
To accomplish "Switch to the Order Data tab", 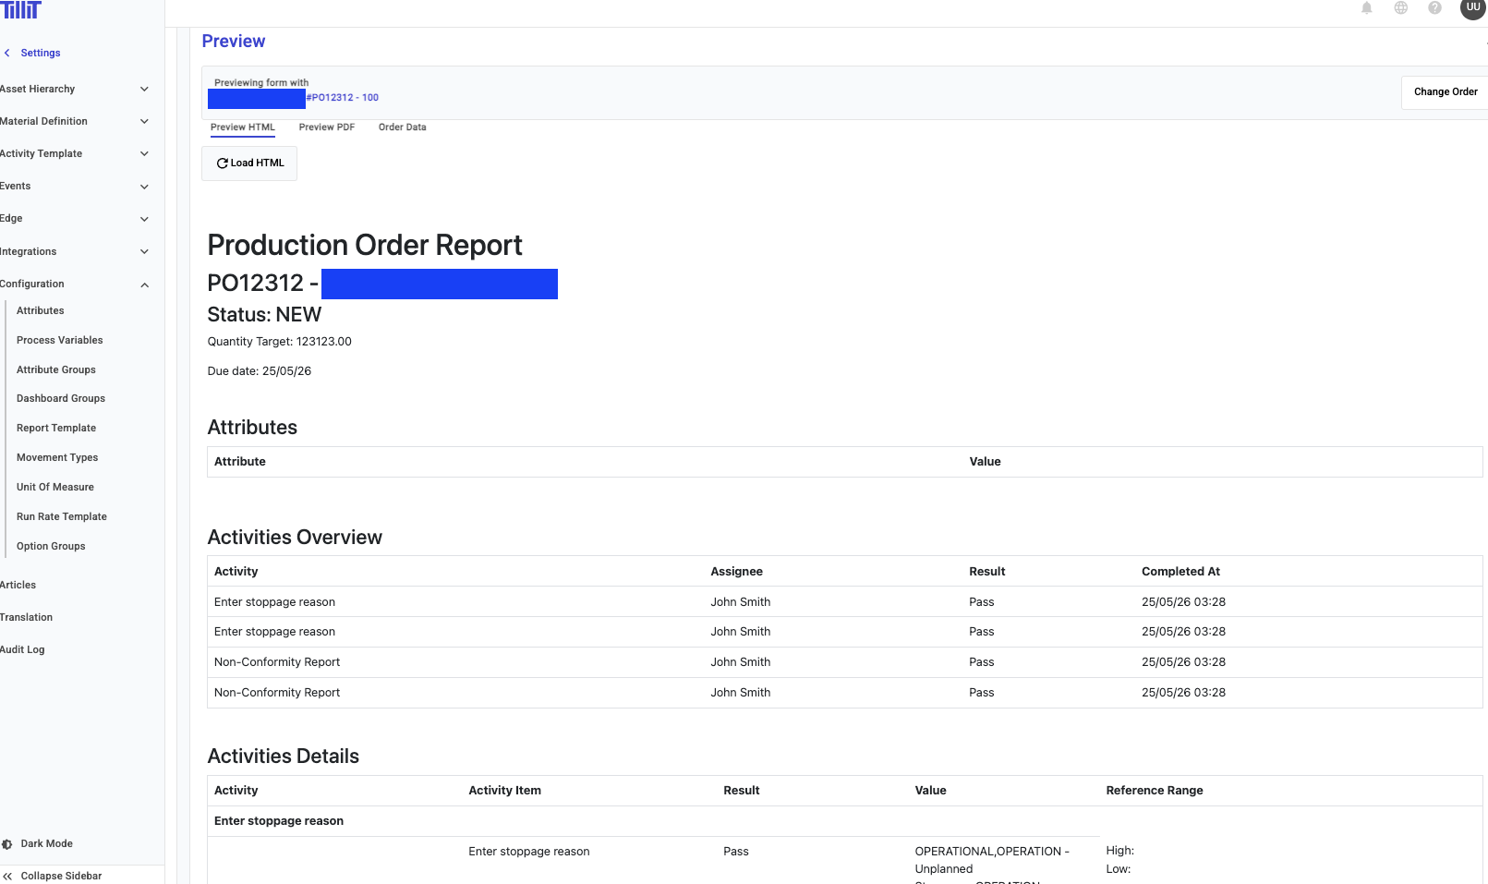I will coord(403,127).
